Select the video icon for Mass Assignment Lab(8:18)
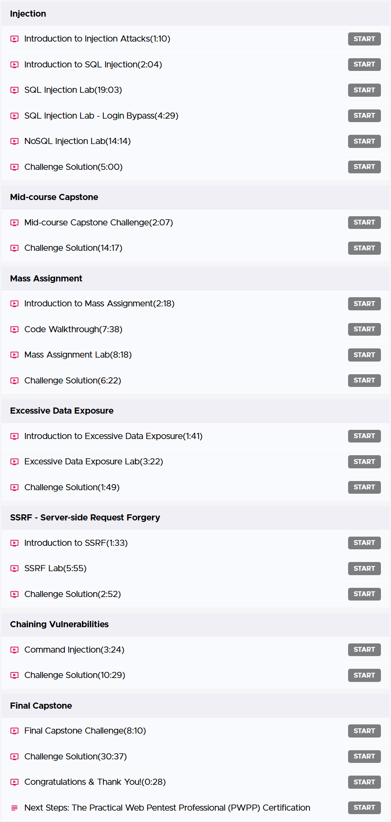 [x=14, y=355]
